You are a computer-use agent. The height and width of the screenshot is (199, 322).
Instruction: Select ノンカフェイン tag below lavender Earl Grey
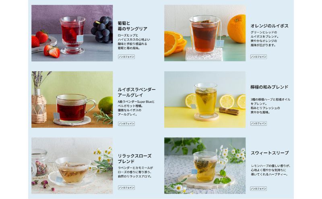(x=126, y=123)
